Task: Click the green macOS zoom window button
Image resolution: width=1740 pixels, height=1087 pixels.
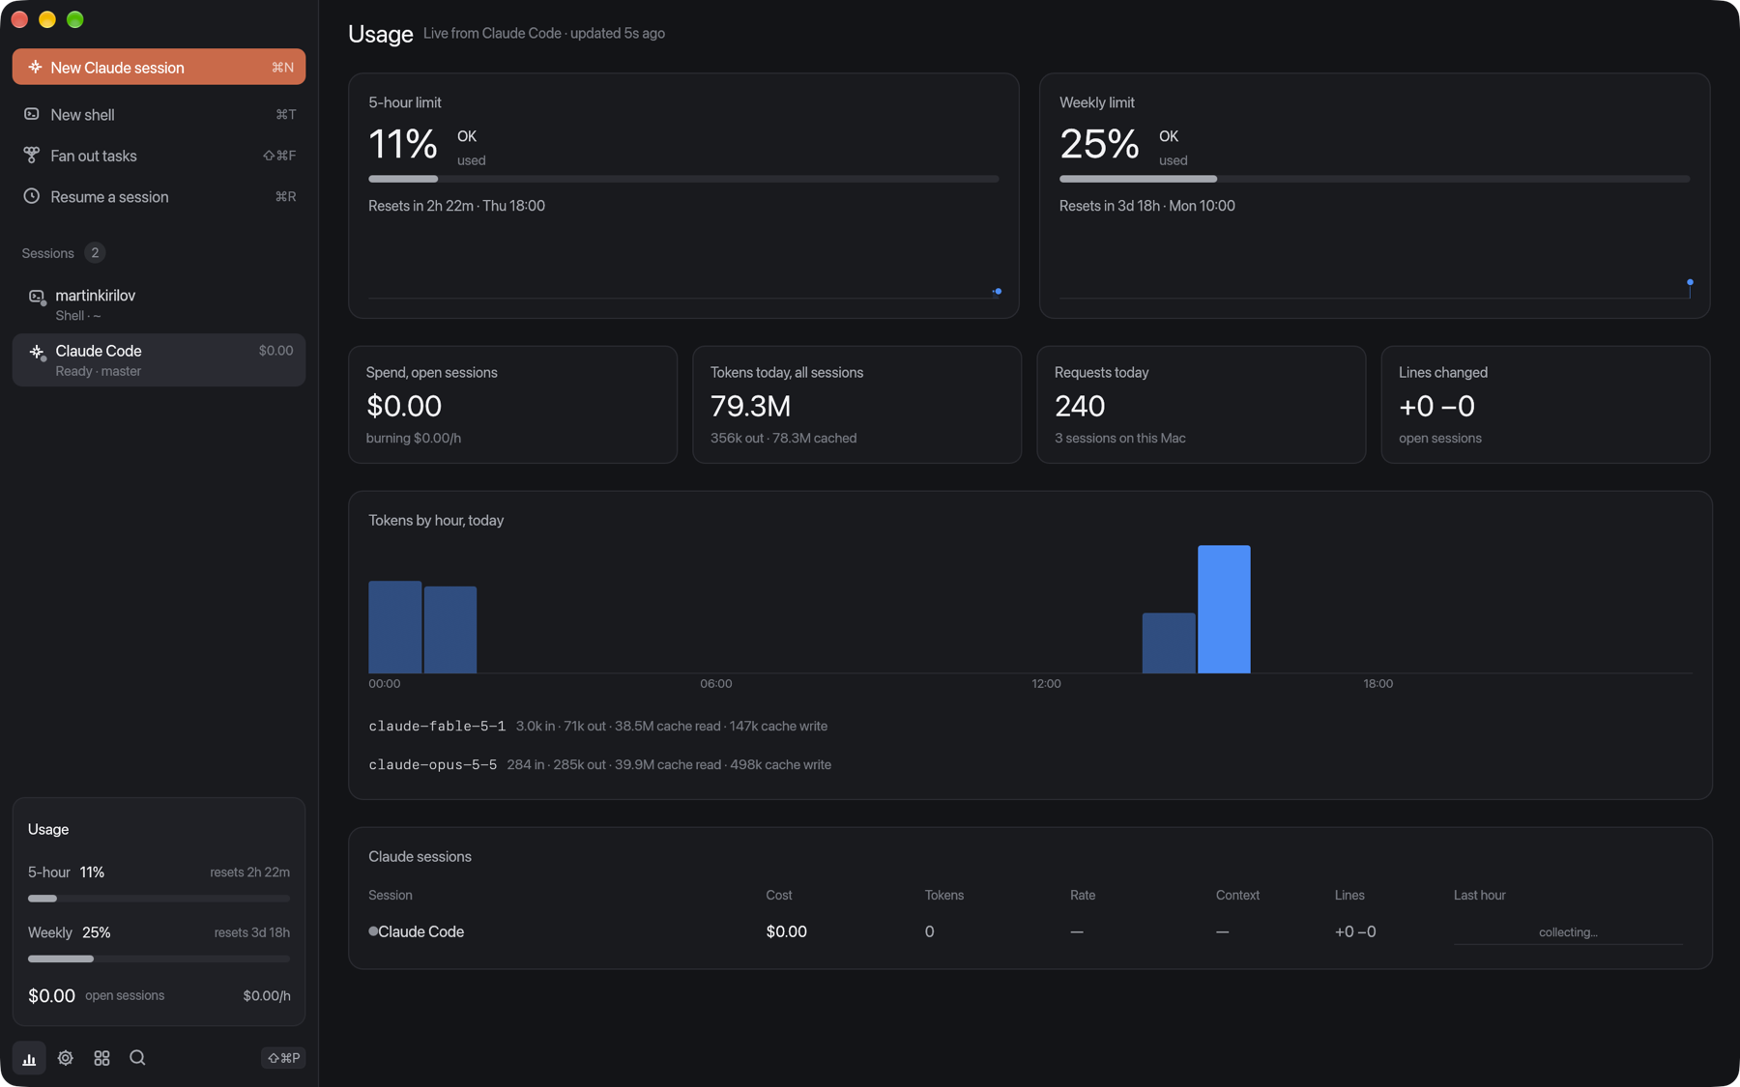Action: [x=75, y=19]
